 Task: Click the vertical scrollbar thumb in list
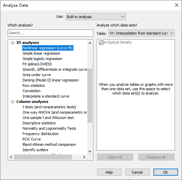[x=90, y=96]
